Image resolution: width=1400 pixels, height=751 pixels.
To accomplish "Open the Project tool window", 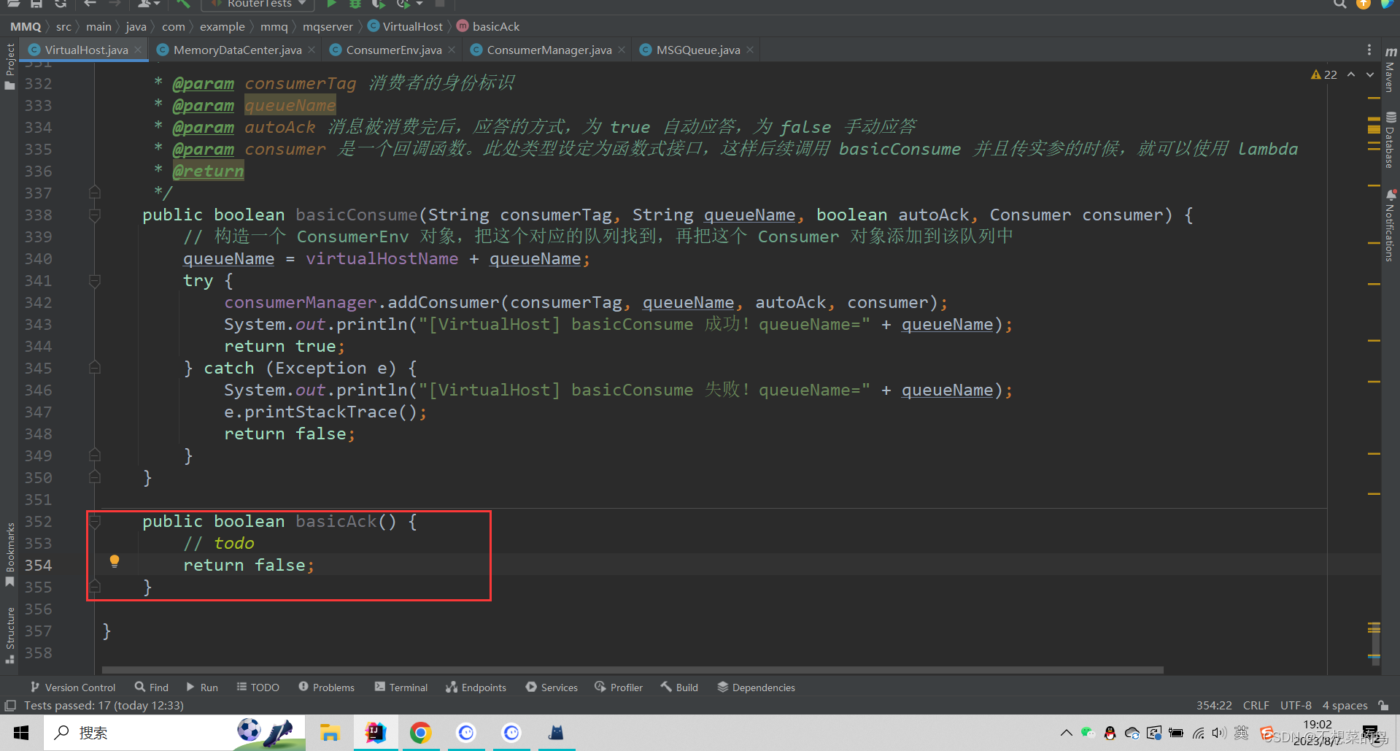I will coord(10,66).
